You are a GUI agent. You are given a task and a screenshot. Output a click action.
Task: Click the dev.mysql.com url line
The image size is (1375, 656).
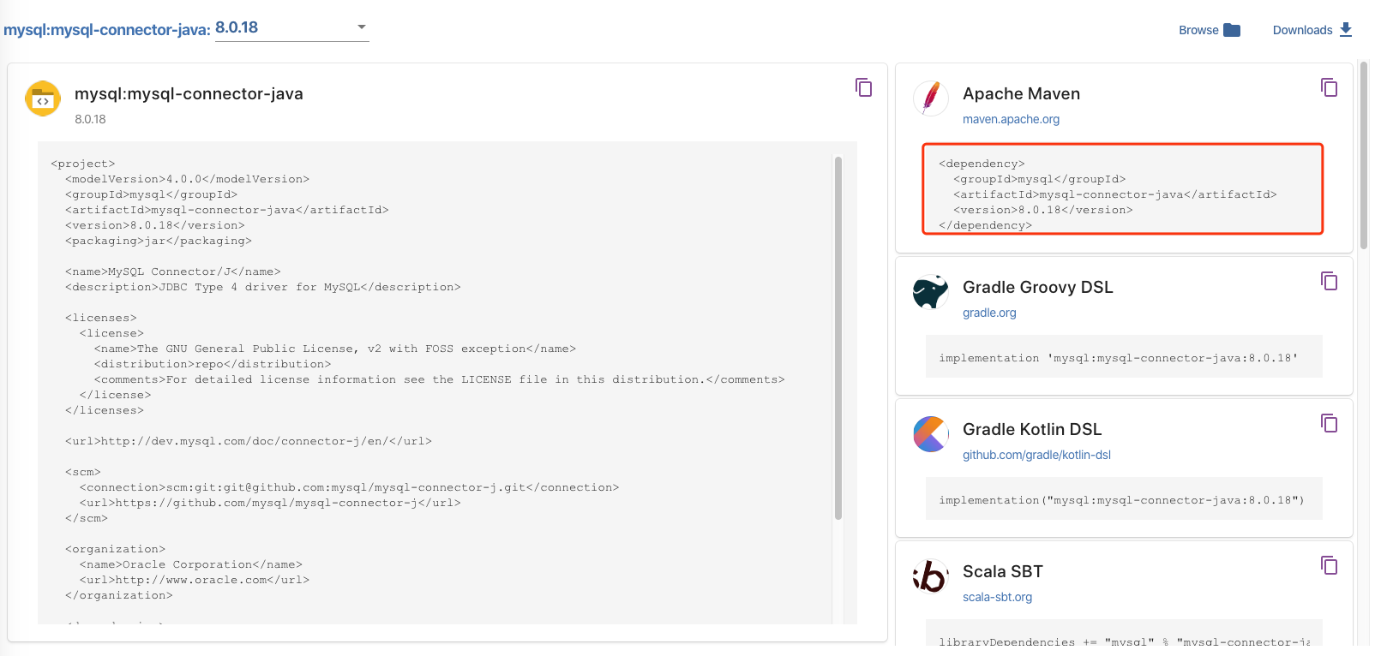pos(249,441)
